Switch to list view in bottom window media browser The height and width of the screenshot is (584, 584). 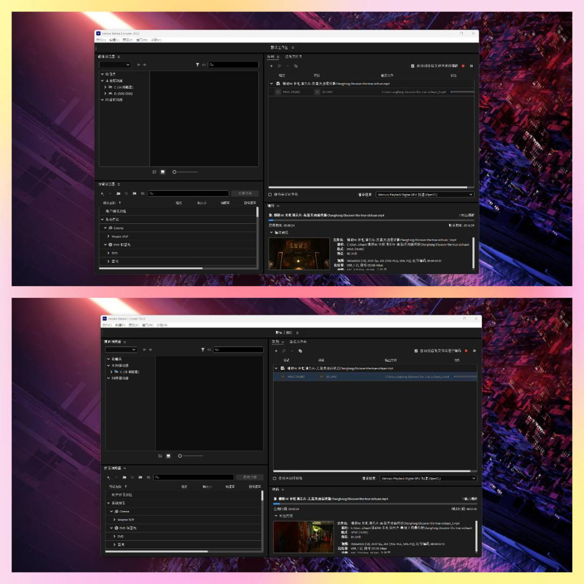click(160, 456)
